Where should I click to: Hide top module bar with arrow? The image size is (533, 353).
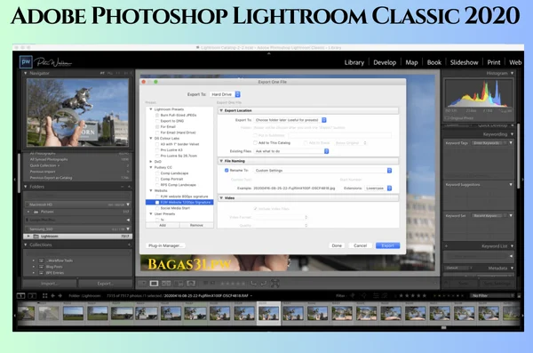pyautogui.click(x=269, y=53)
